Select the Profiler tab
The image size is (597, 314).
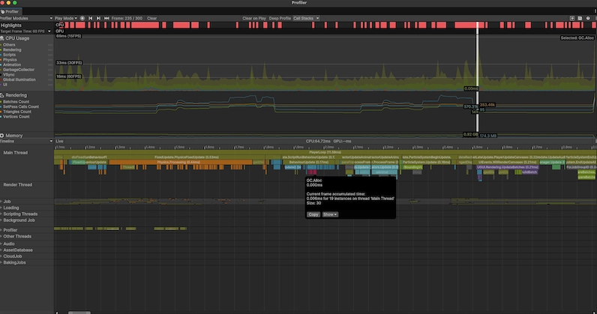[x=11, y=12]
